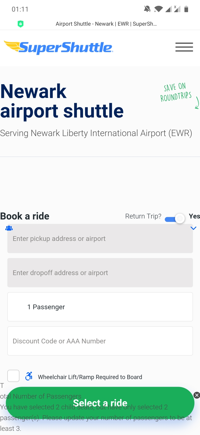Enter a Discount Code or AAA Number
This screenshot has width=200, height=435.
pyautogui.click(x=100, y=341)
